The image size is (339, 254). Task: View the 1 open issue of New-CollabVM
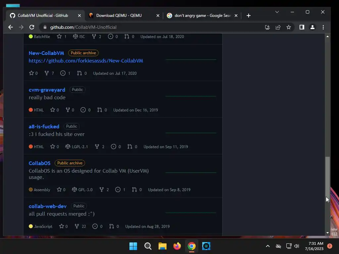[x=65, y=73]
